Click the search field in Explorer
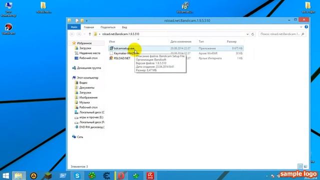Image resolution: width=320 pixels, height=180 pixels. pos(282,34)
